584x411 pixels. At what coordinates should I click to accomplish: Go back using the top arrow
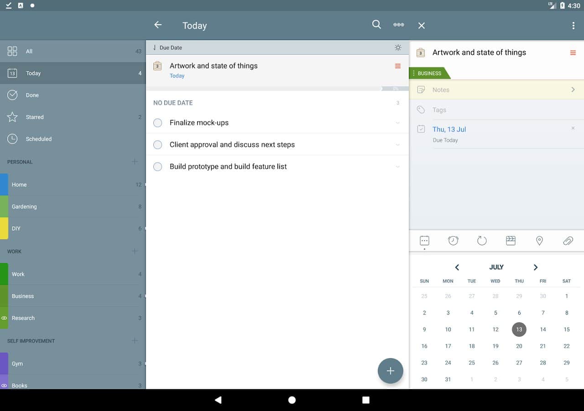pos(158,25)
